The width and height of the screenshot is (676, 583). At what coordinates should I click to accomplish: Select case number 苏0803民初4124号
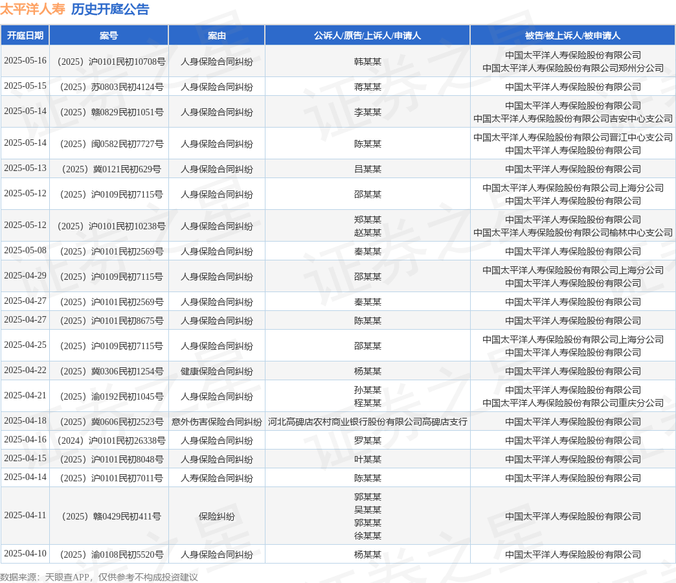[x=111, y=87]
